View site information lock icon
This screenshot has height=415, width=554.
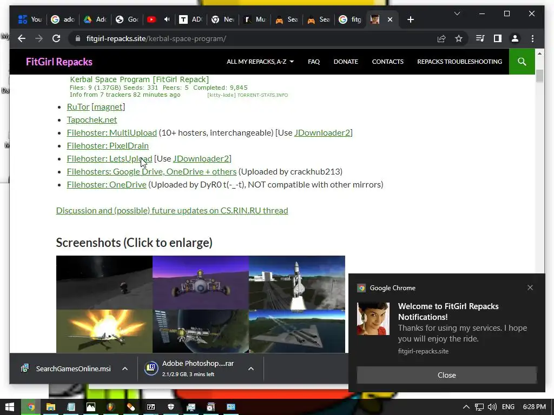tap(78, 38)
